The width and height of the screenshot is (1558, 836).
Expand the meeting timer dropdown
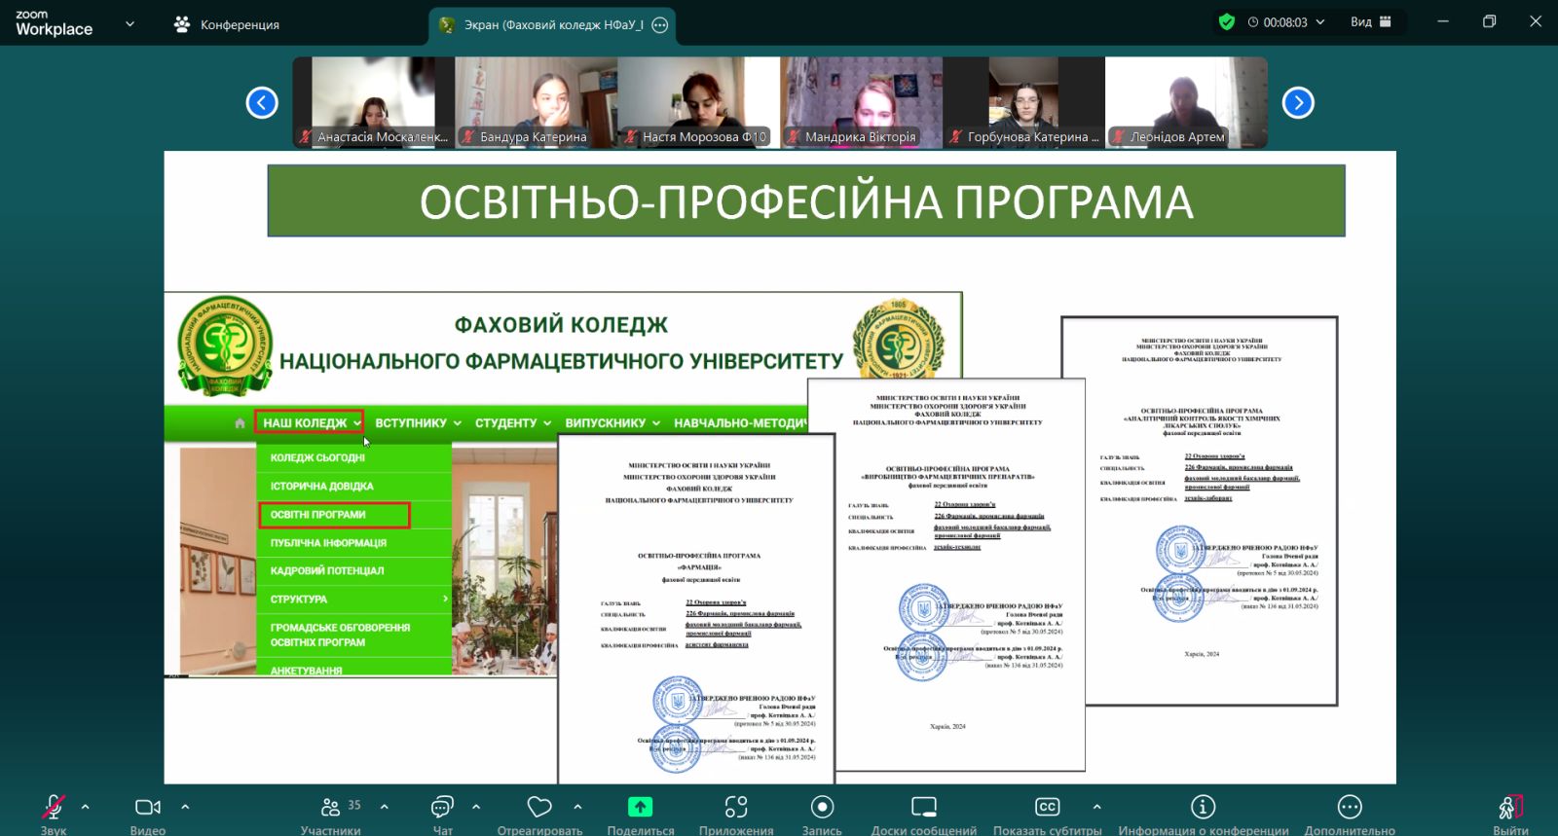[x=1320, y=21]
